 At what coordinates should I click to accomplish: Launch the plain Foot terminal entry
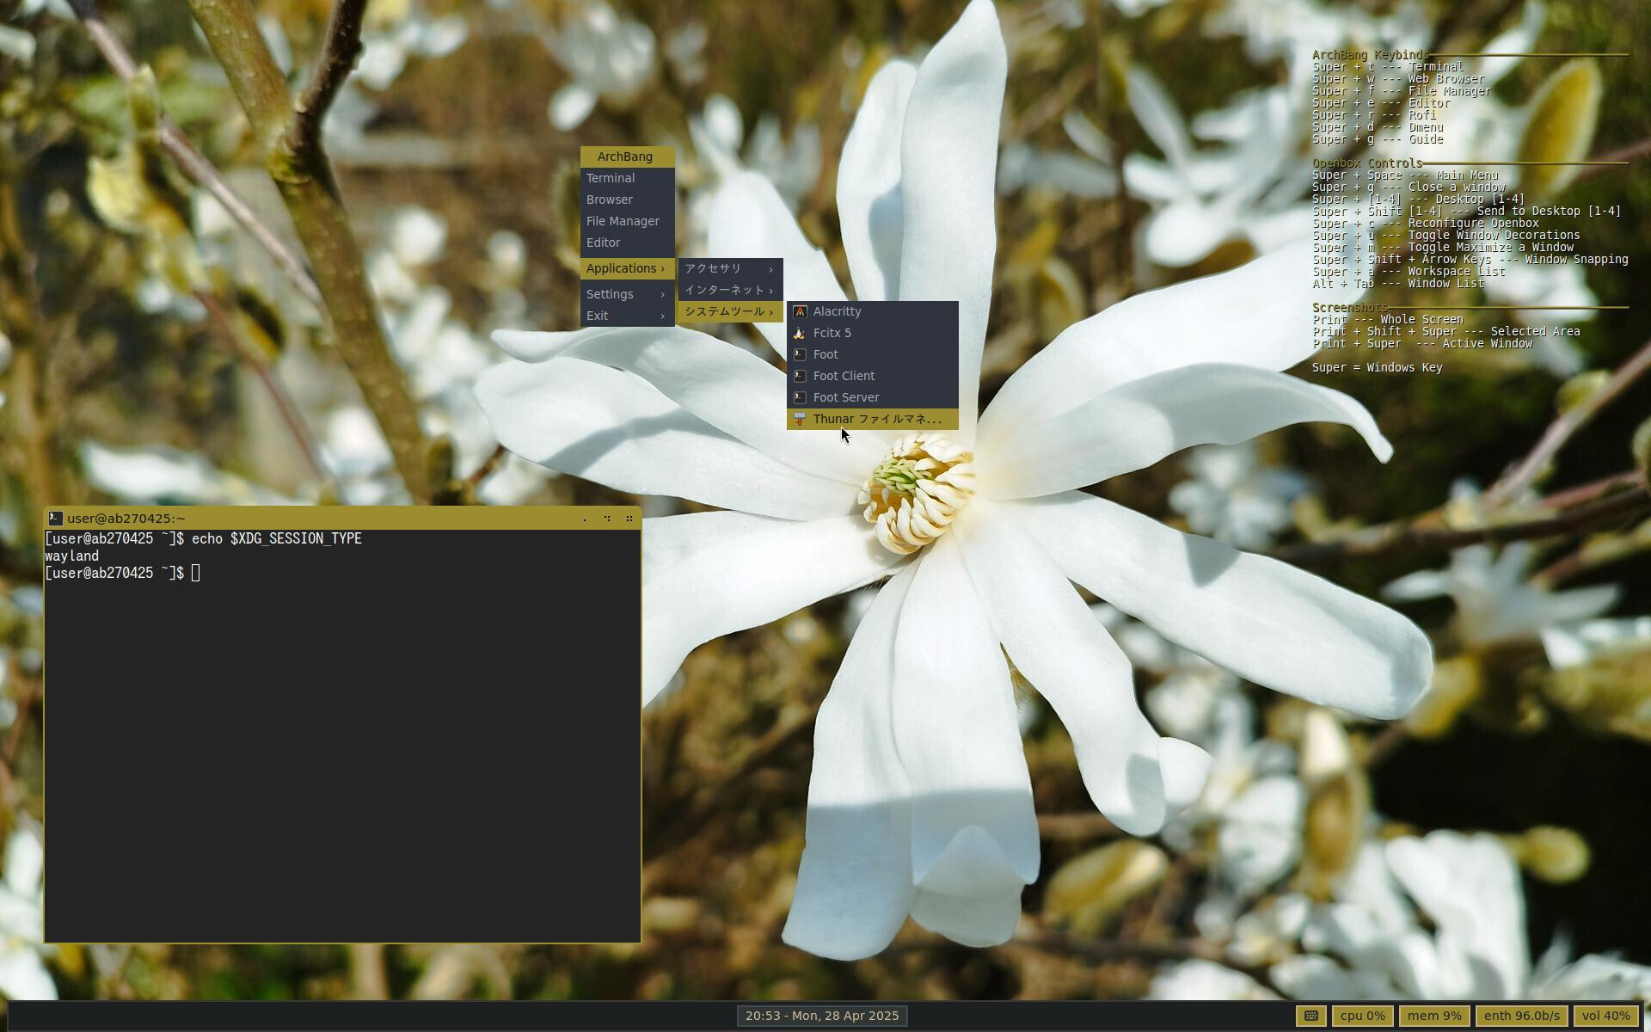point(872,354)
